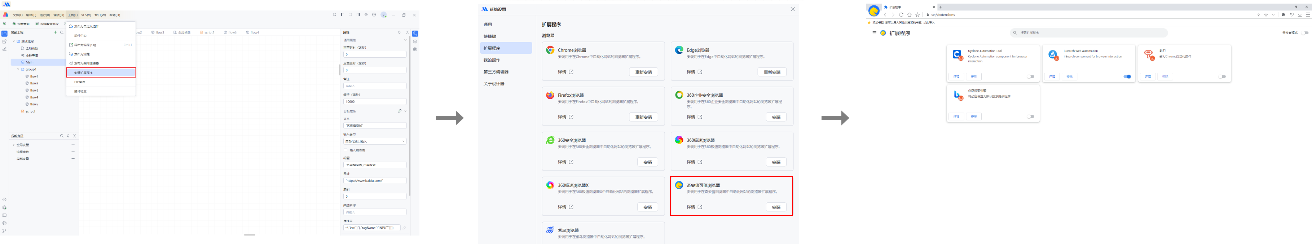
Task: Select 安装扩展程序 menu entry
Action: click(101, 73)
